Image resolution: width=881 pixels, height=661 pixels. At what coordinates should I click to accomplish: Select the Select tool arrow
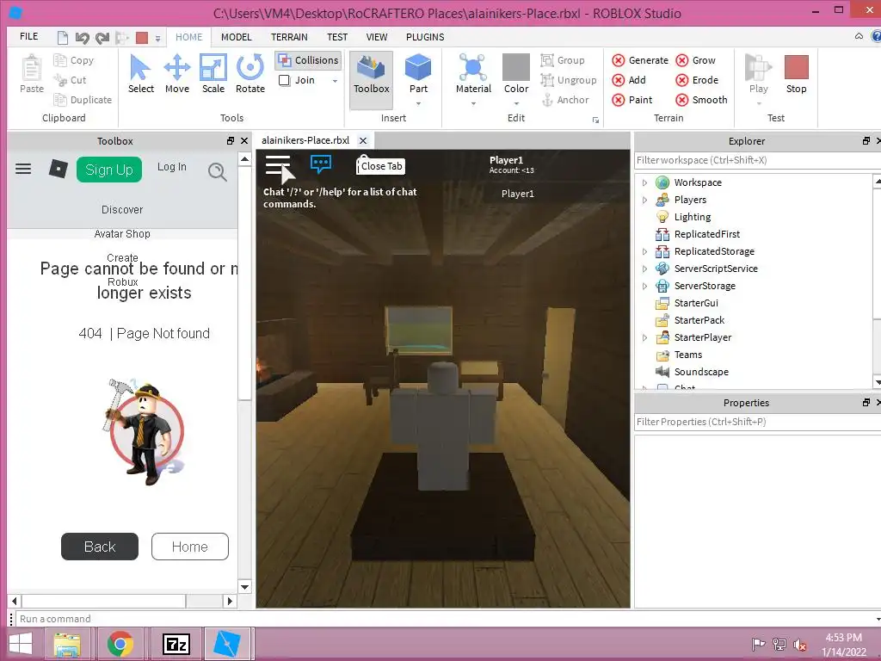click(x=140, y=74)
